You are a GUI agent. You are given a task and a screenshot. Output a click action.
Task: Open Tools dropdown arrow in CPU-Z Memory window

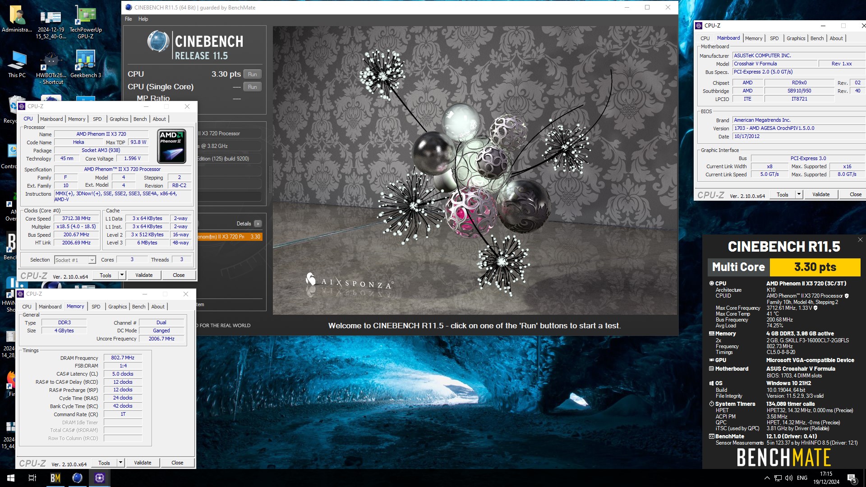coord(120,463)
